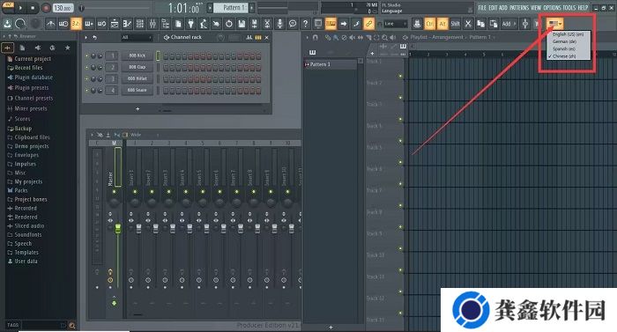Choose Spanish (es) from language list

568,49
